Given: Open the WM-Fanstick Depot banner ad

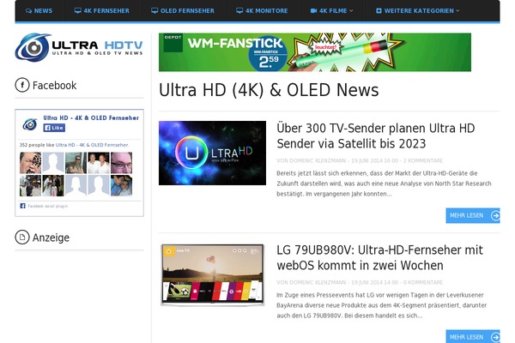Looking at the screenshot, I should click(x=315, y=52).
